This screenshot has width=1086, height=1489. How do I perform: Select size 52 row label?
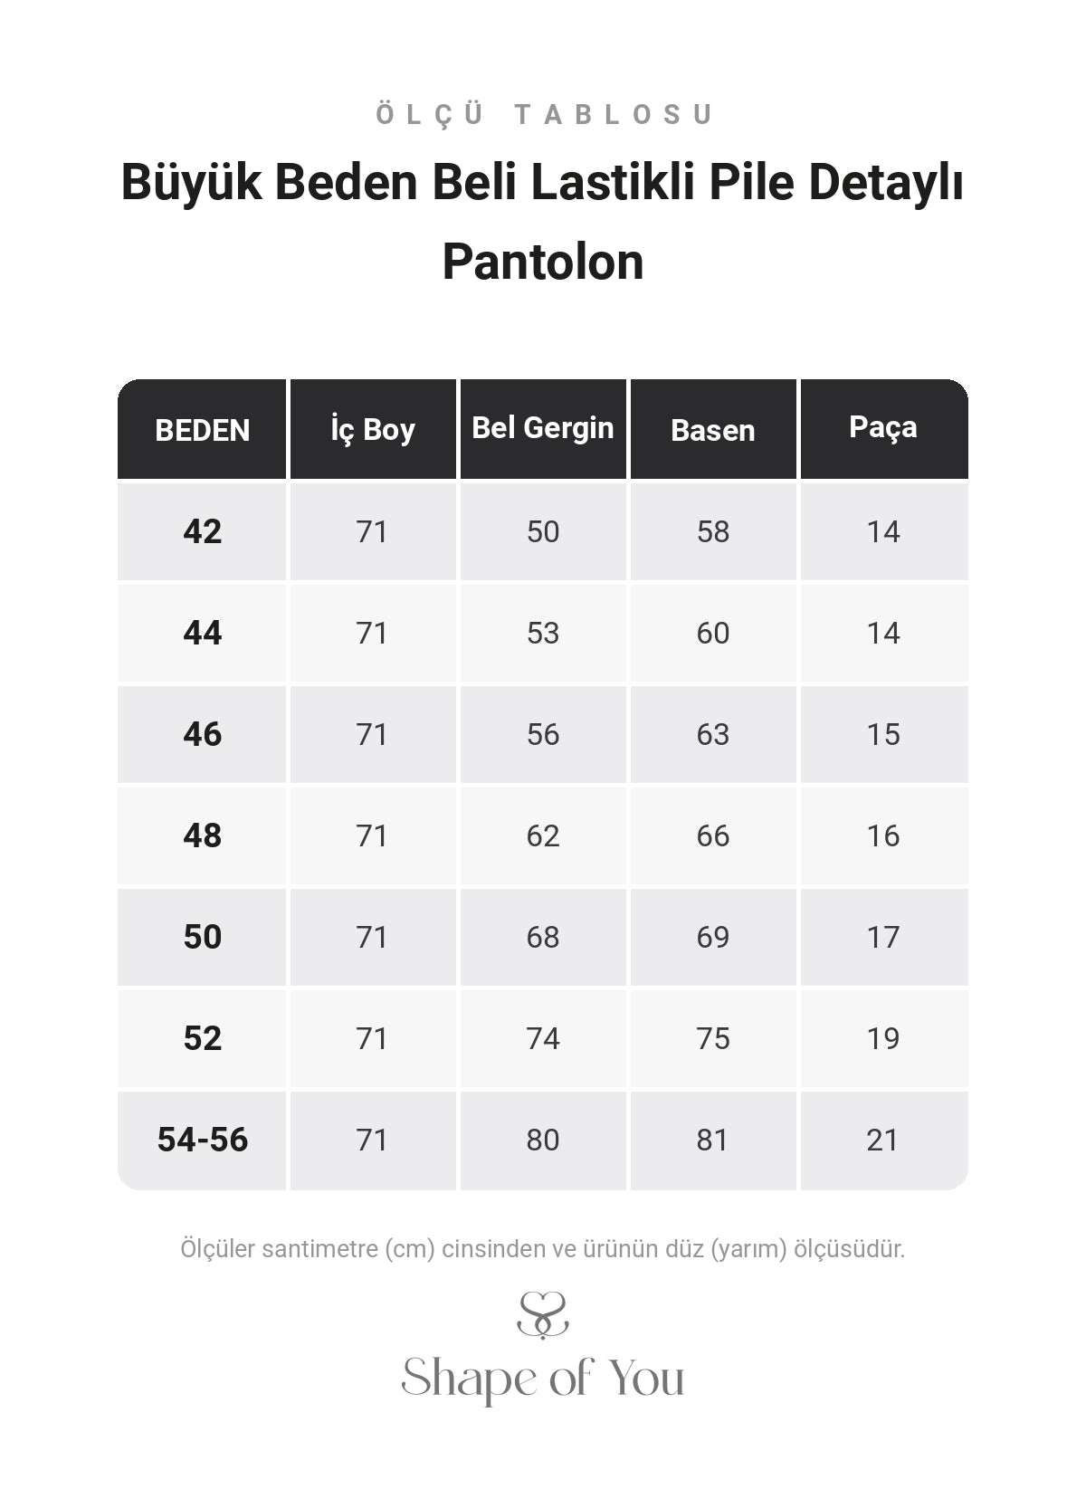(x=202, y=1038)
